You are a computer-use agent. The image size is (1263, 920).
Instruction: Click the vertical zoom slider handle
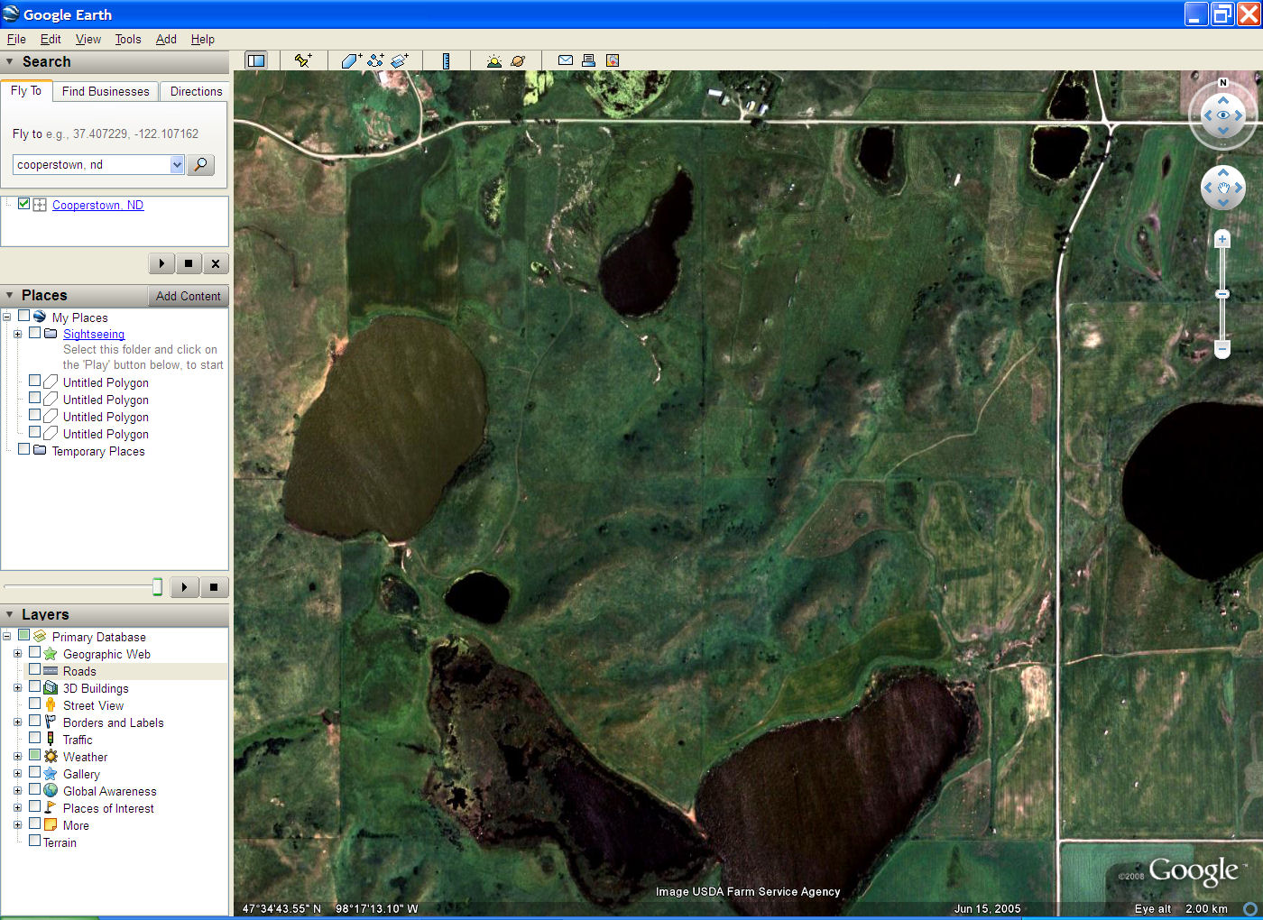pos(1222,294)
